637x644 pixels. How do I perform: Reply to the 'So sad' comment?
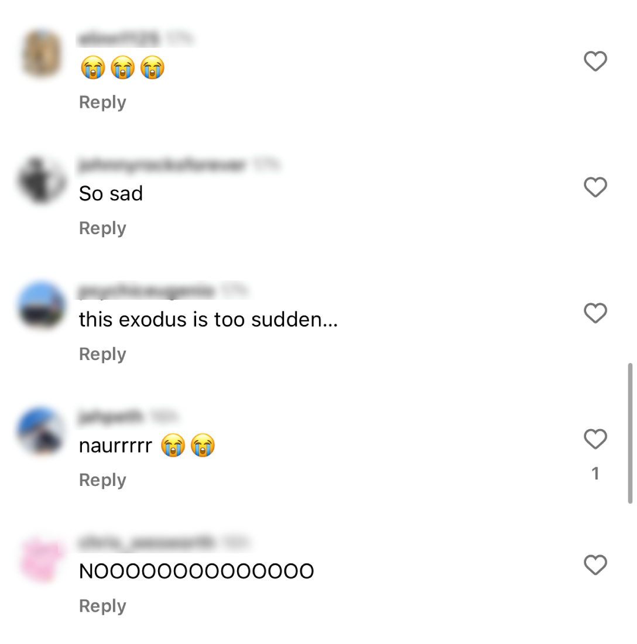tap(102, 228)
